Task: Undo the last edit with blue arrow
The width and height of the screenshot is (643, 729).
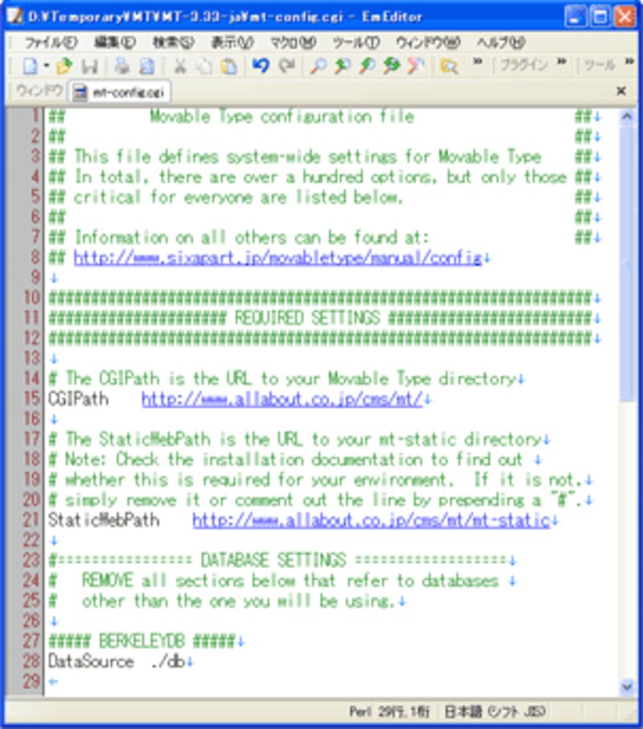Action: point(261,66)
